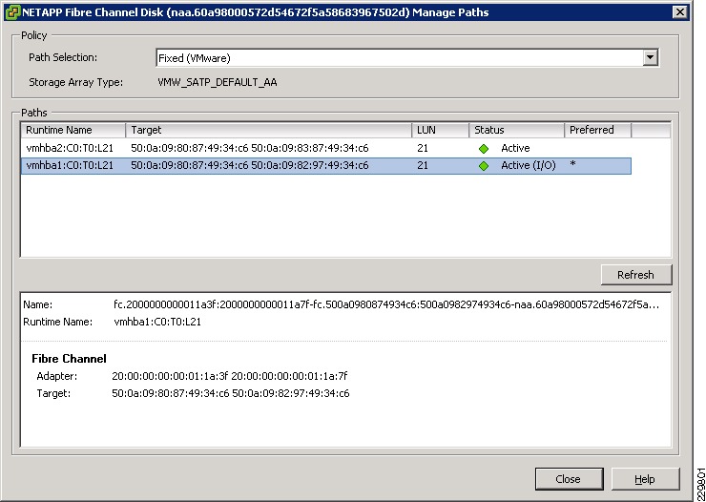
Task: Click the LUN column header
Action: (x=441, y=130)
